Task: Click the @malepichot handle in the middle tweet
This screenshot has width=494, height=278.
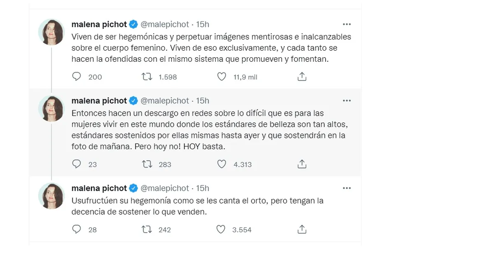Action: (x=165, y=100)
